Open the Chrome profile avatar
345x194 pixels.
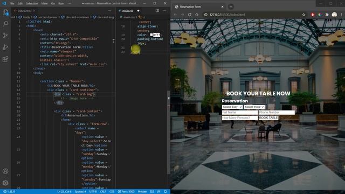[334, 15]
